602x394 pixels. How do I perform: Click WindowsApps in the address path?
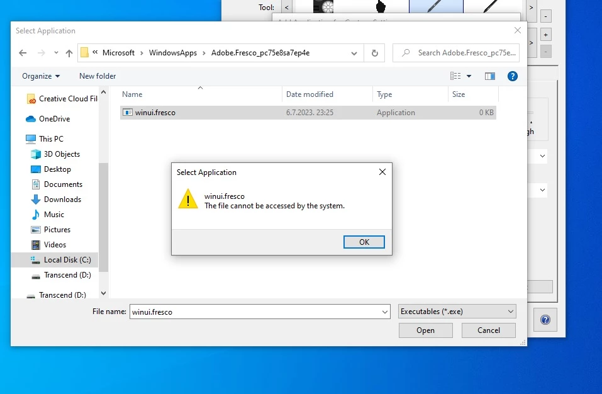click(173, 53)
